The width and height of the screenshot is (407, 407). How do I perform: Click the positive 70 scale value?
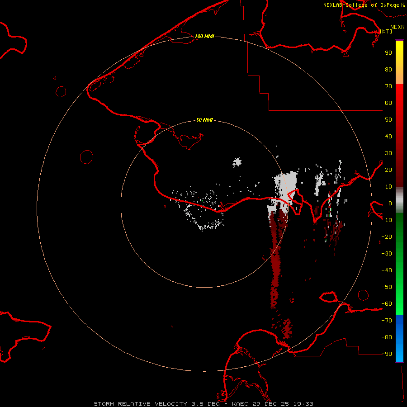388,86
